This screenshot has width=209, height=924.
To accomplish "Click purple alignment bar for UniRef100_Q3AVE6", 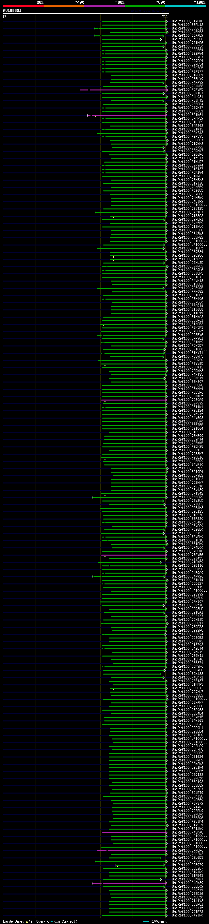I will (x=134, y=555).
